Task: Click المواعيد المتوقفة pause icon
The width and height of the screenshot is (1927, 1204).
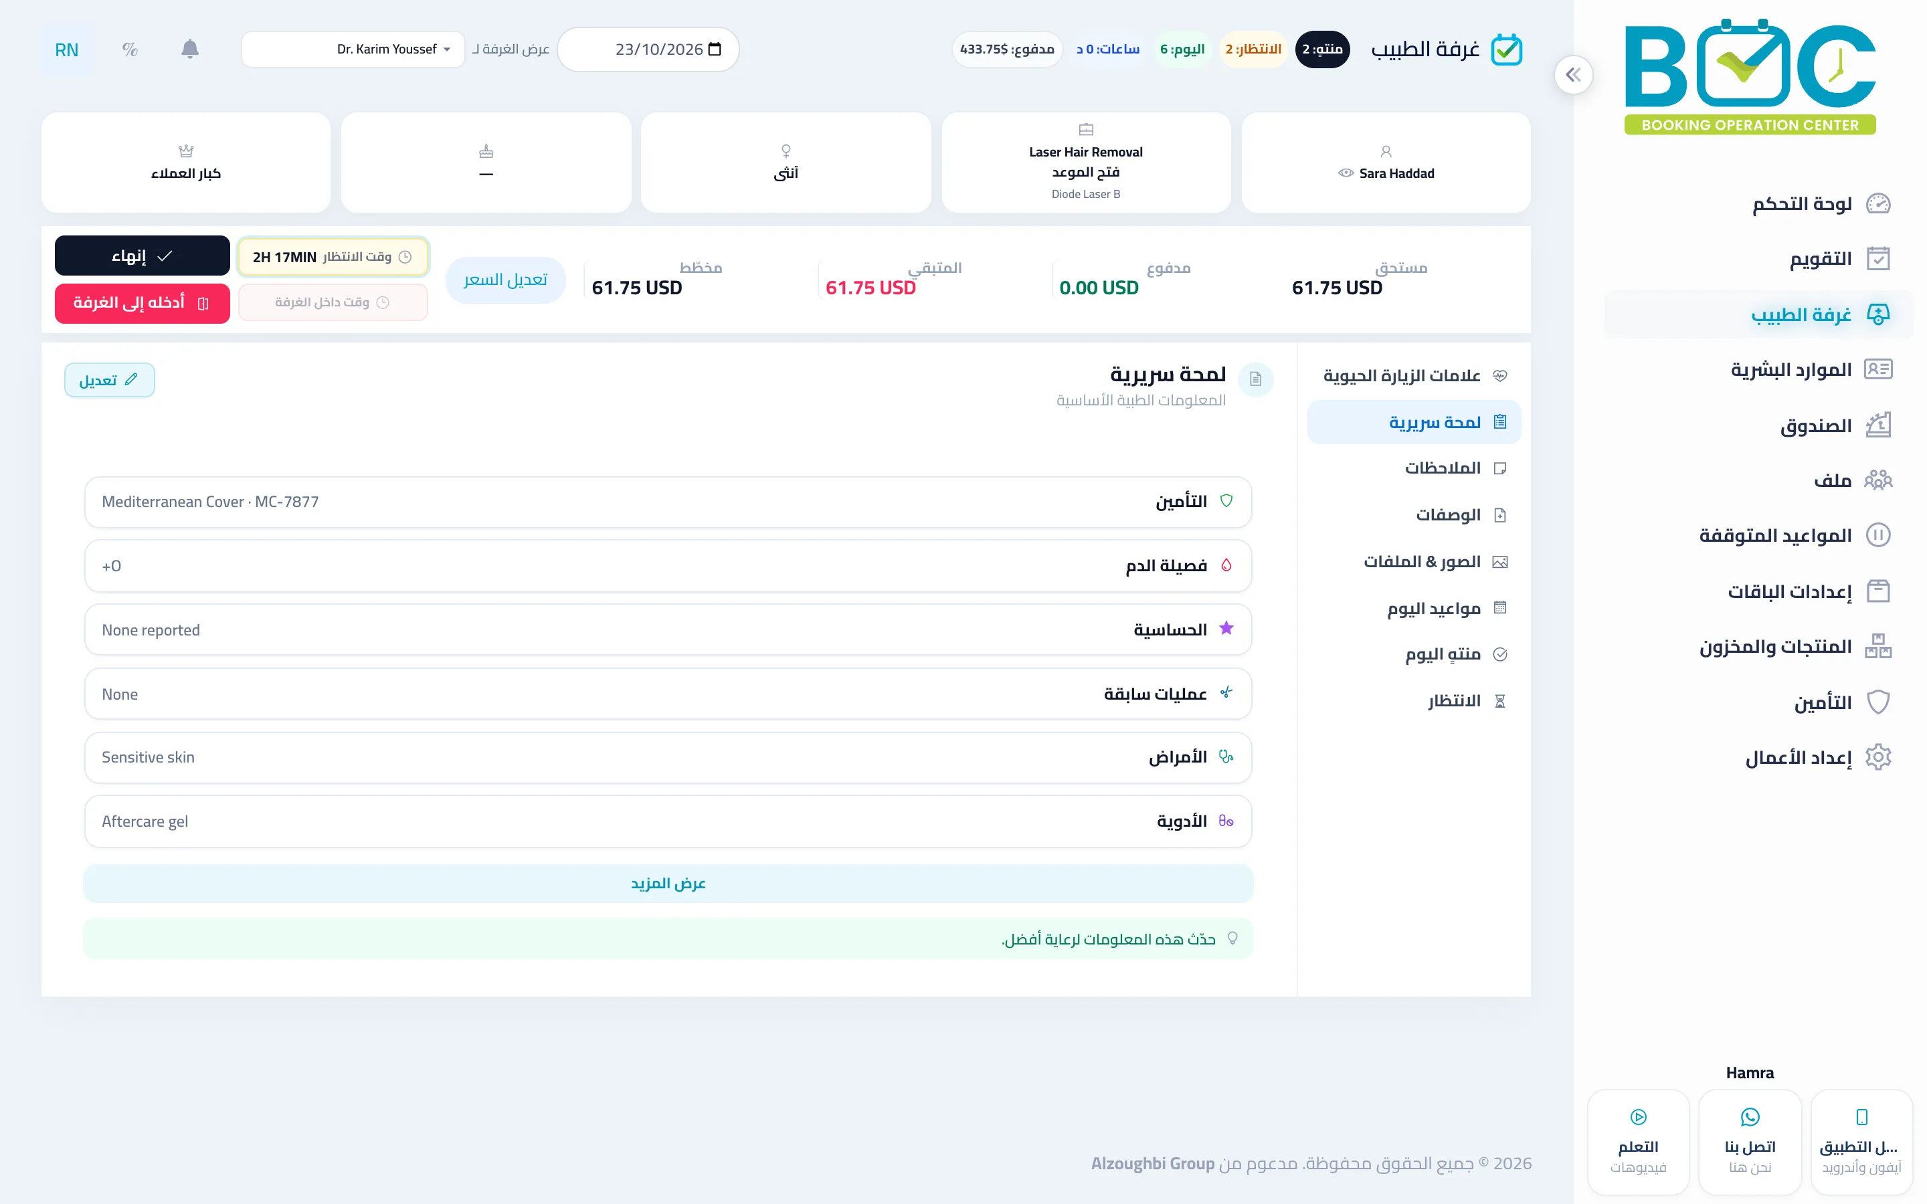Action: (1877, 535)
